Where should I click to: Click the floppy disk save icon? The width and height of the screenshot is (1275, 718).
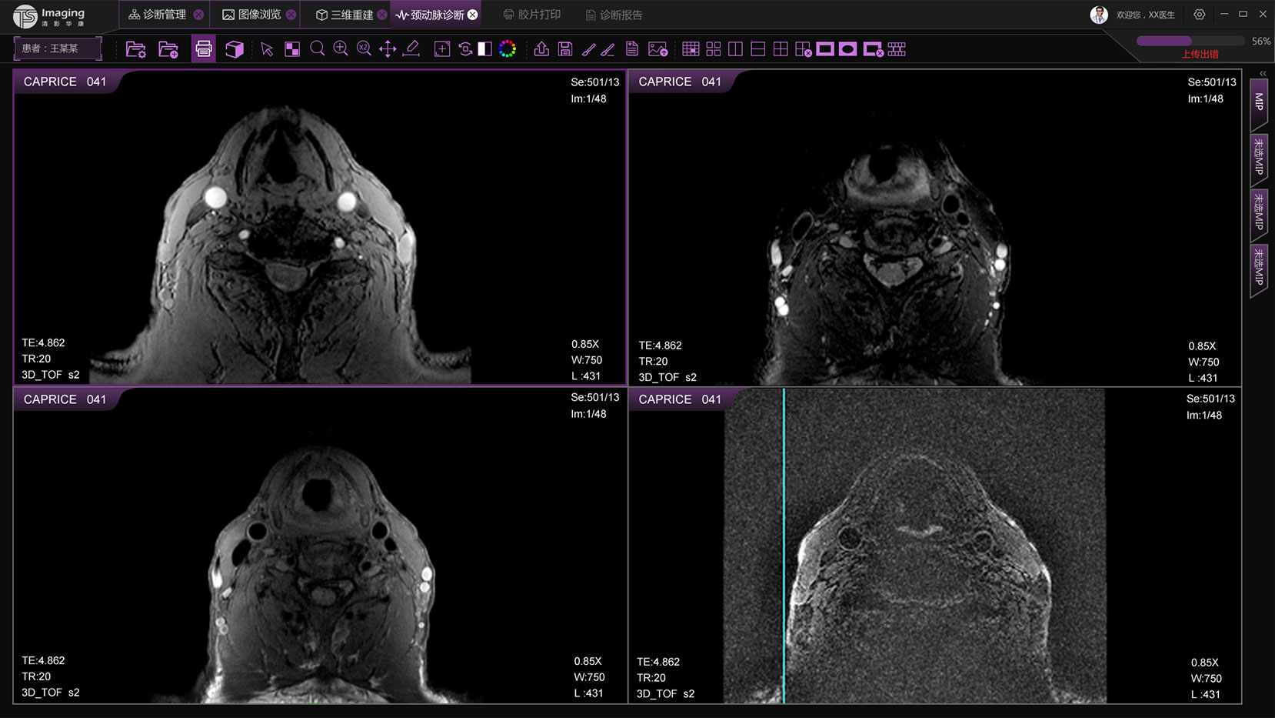pyautogui.click(x=565, y=49)
